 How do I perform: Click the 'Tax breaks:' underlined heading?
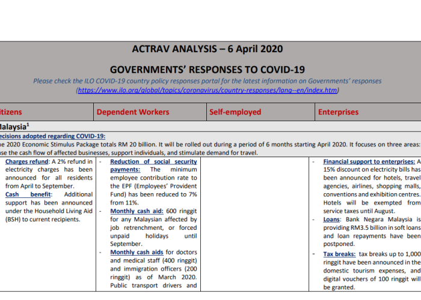[x=339, y=254]
